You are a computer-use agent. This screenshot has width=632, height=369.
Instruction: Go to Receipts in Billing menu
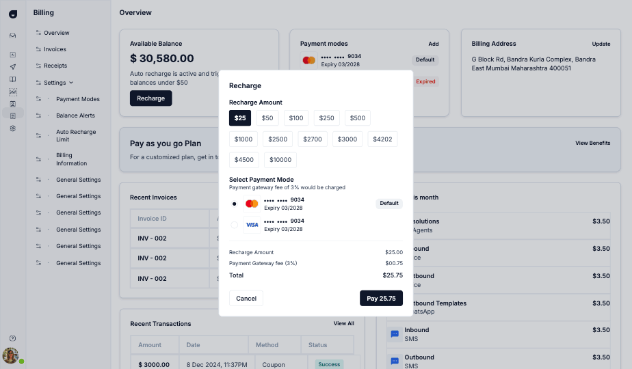pos(55,66)
